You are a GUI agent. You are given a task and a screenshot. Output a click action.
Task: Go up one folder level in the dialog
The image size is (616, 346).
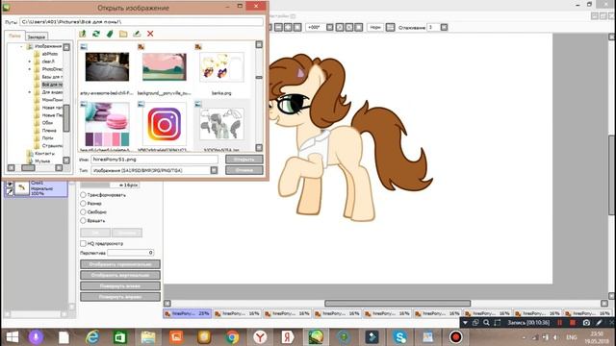click(x=83, y=34)
